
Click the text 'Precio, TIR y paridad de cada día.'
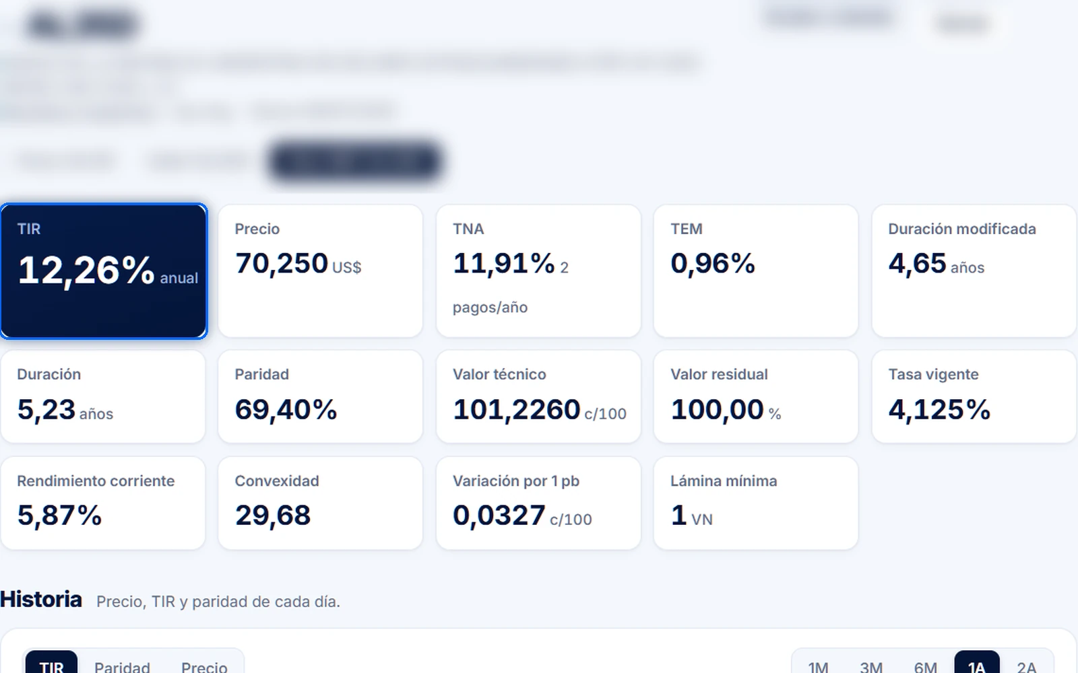[x=218, y=602]
